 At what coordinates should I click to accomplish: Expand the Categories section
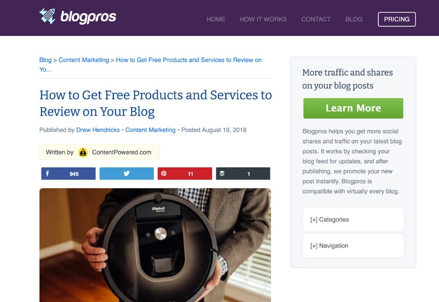[x=353, y=220]
